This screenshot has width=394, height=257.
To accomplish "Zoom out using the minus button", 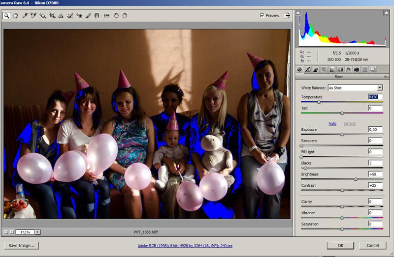I will (x=6, y=232).
